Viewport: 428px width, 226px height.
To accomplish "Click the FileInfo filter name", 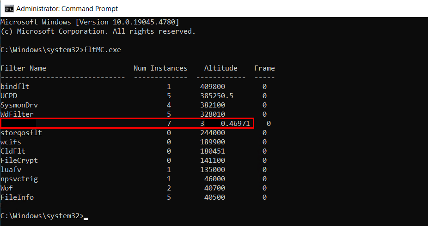I will (17, 197).
